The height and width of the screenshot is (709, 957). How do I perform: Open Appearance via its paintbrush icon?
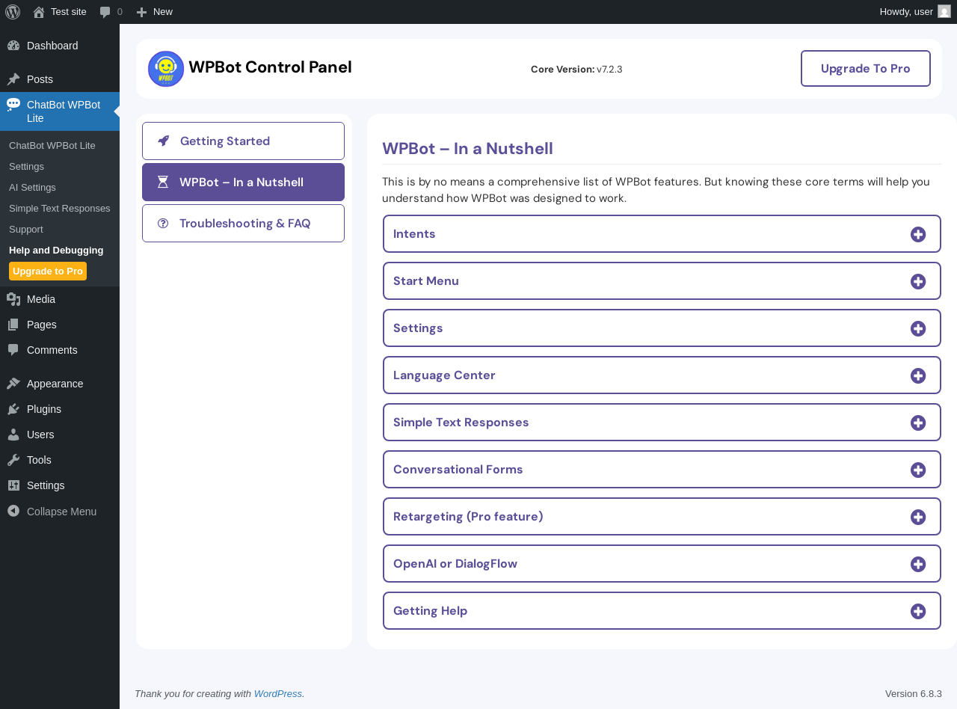[13, 384]
